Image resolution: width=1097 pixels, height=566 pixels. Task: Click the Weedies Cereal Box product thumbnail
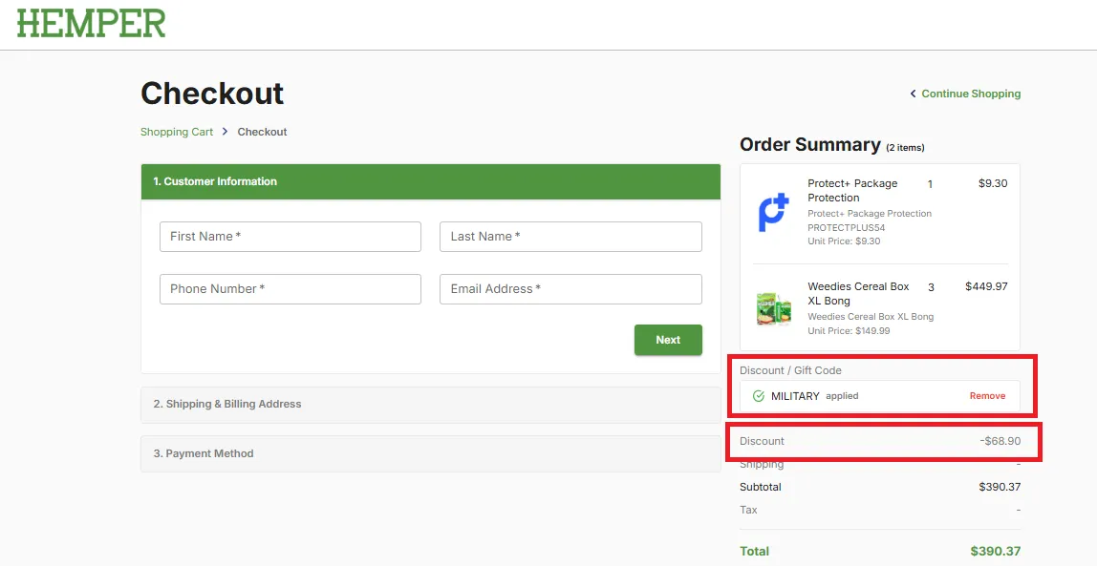774,309
